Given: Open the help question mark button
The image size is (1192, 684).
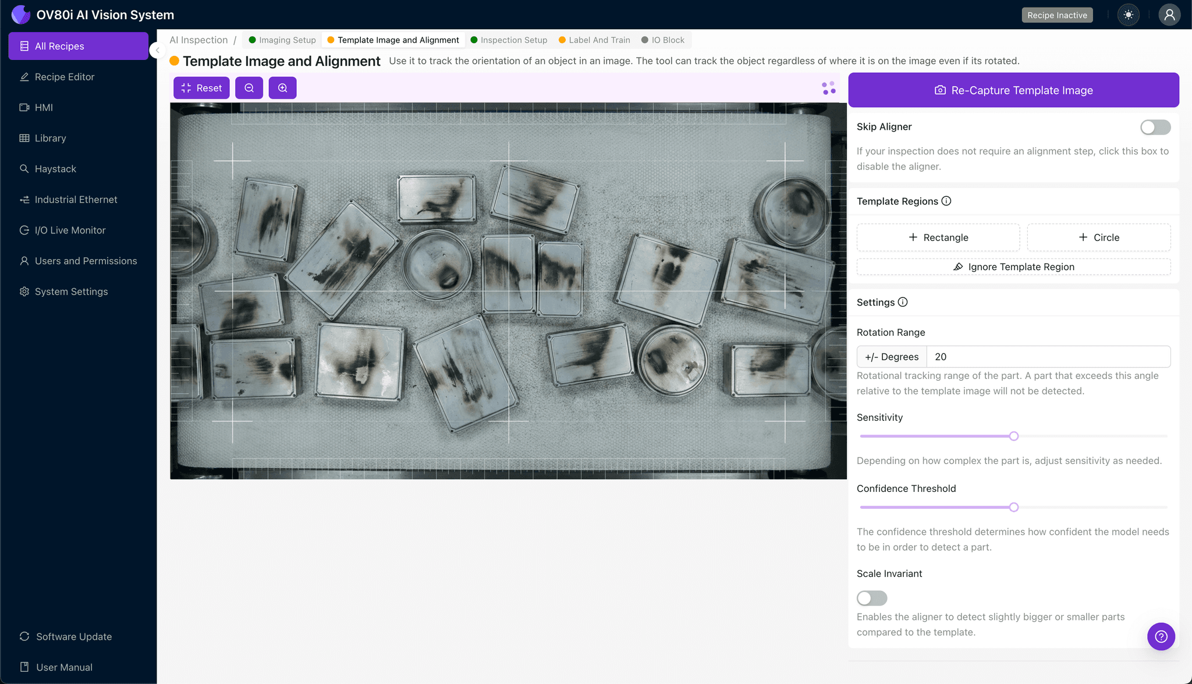Looking at the screenshot, I should point(1161,636).
